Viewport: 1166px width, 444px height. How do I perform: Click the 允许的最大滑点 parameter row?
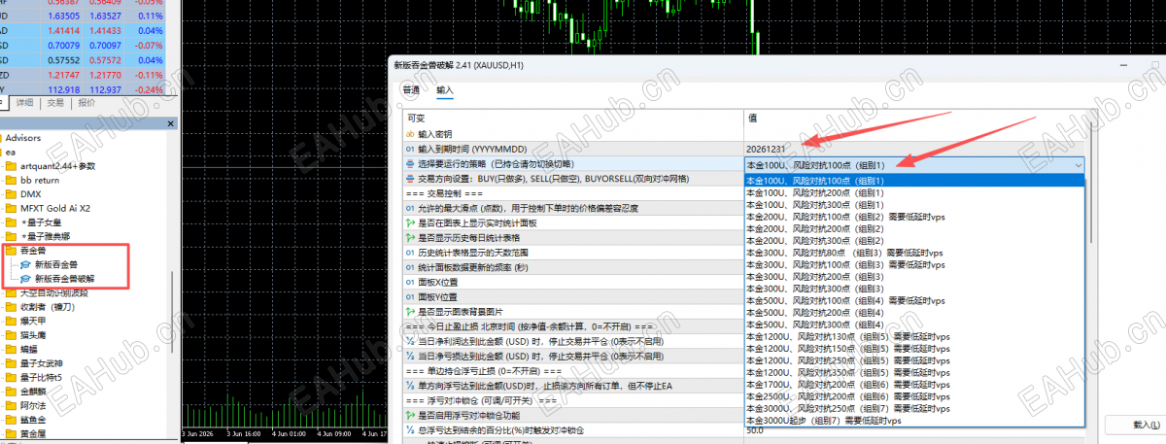pyautogui.click(x=572, y=208)
